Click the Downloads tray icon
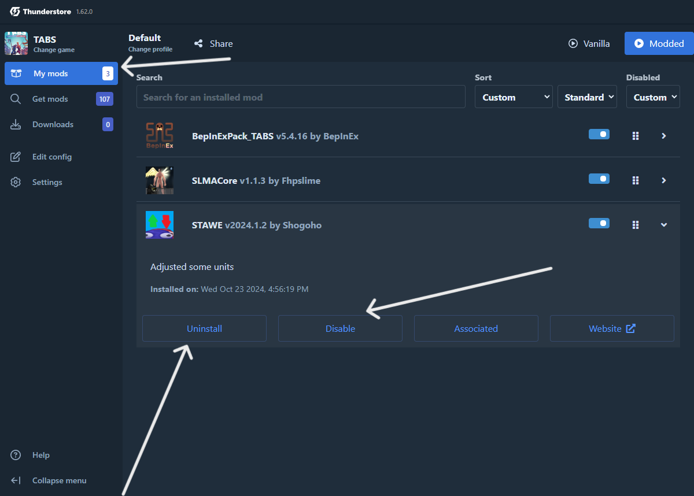 16,124
